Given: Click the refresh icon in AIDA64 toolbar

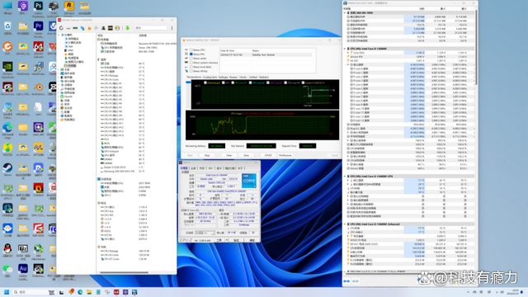Looking at the screenshot, I should (61, 28).
